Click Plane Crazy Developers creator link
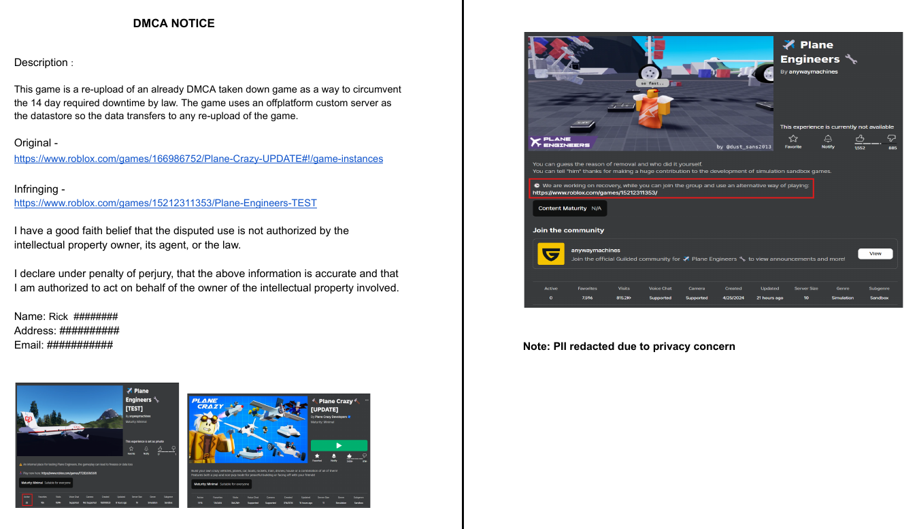Viewport: 917px width, 529px height. tap(331, 417)
